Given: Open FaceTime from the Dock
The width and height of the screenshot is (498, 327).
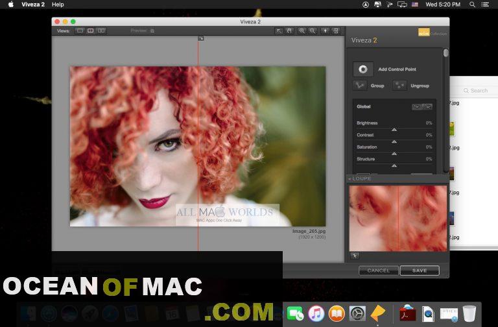Looking at the screenshot, I should [x=295, y=313].
